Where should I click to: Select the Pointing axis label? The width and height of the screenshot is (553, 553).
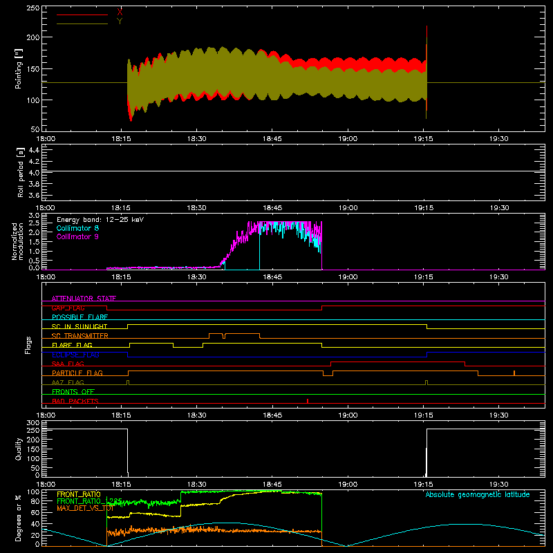pos(19,68)
